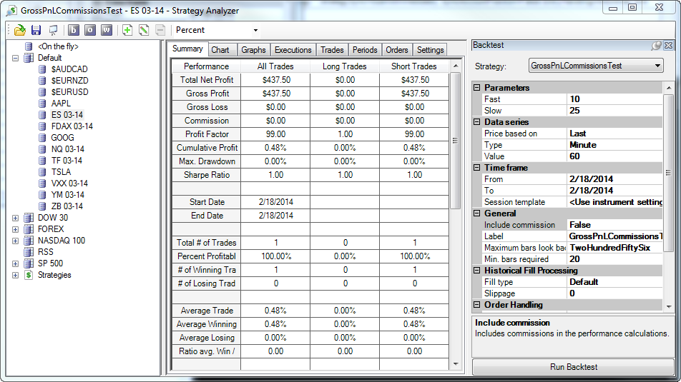Screen dimensions: 681x382
Task: Click the database icon beside DOW 30
Action: [29, 218]
